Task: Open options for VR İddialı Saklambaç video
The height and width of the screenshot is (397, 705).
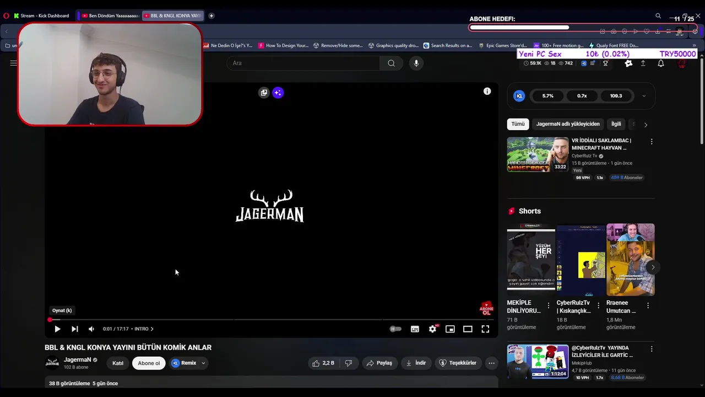Action: [652, 142]
